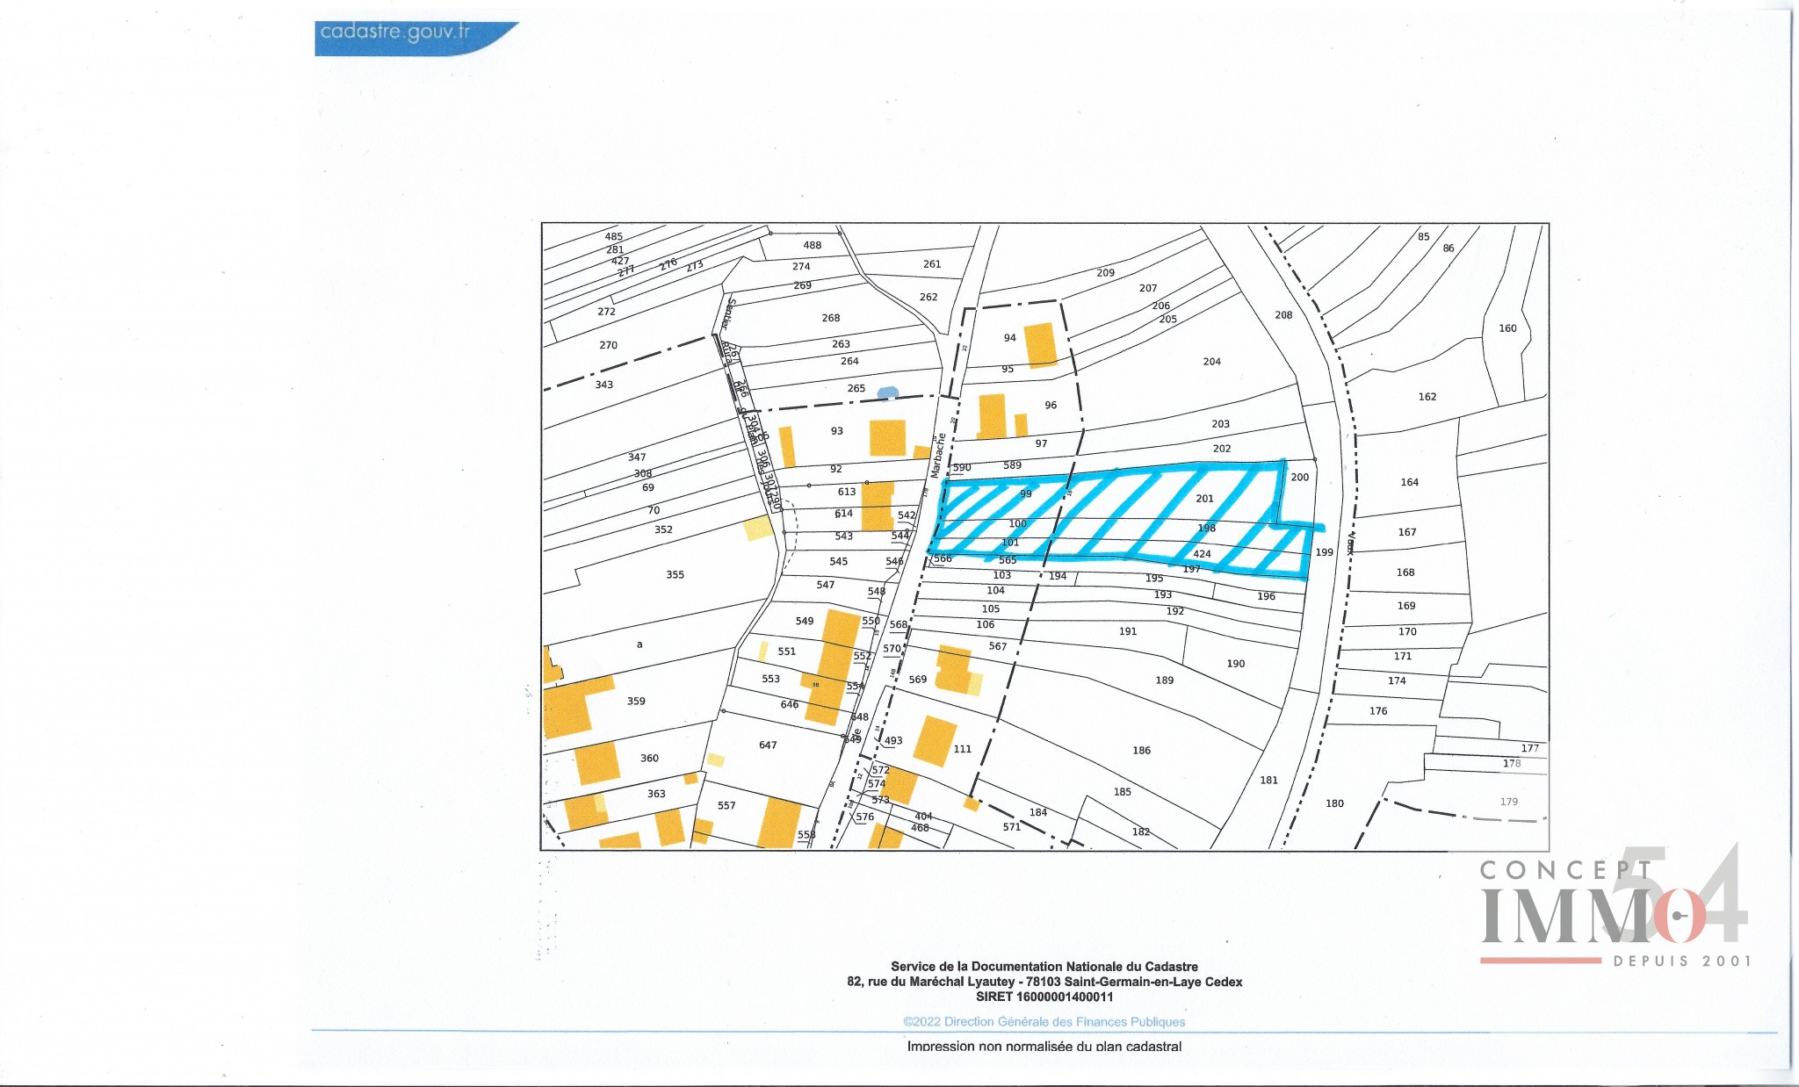Click parcel number 186

coord(1142,751)
